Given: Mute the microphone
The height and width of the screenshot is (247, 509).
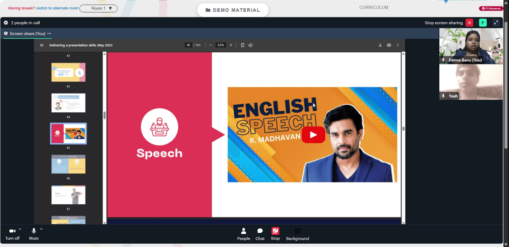Looking at the screenshot, I should pyautogui.click(x=34, y=234).
